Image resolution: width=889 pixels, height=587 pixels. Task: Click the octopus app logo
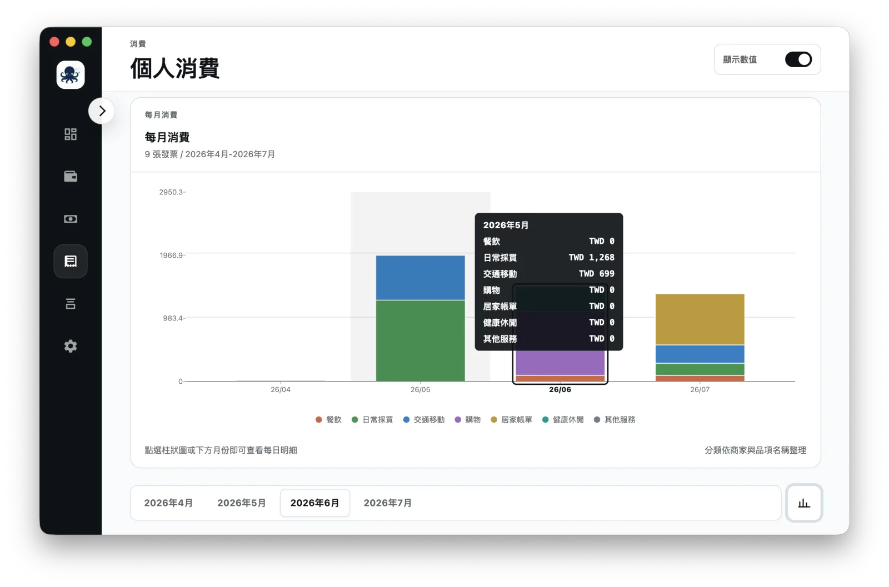tap(71, 75)
